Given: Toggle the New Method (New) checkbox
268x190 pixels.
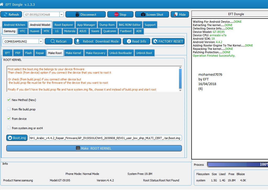Looking at the screenshot, I should pyautogui.click(x=9, y=100).
